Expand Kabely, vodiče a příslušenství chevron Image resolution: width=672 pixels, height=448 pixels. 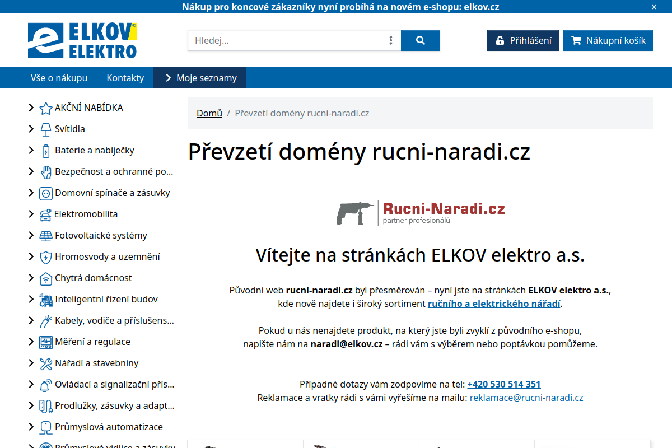[x=31, y=320]
